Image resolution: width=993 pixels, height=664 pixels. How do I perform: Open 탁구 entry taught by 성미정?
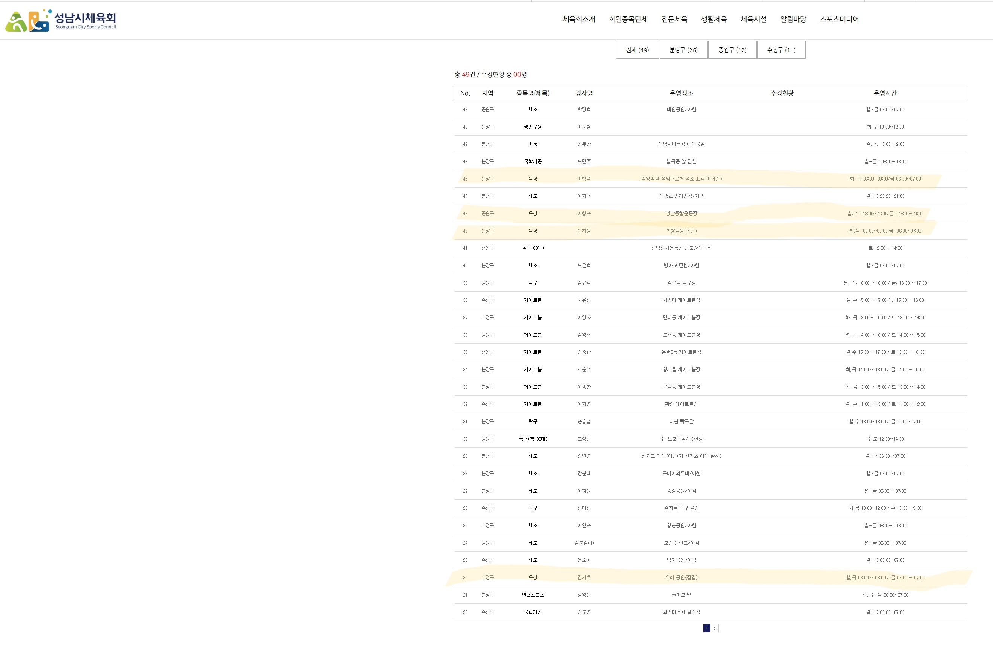coord(533,509)
